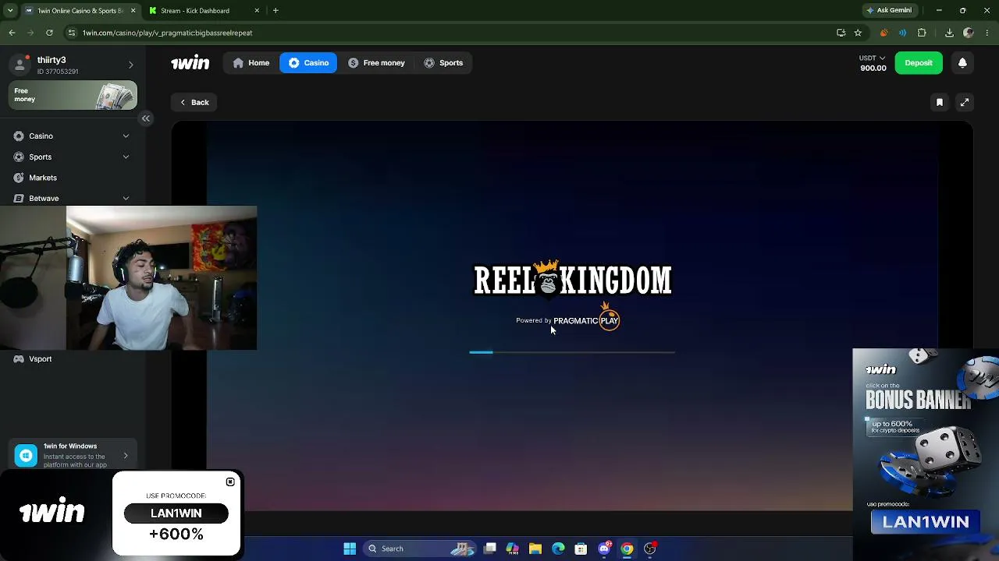999x561 pixels.
Task: Open OBS Studio from the taskbar
Action: [x=650, y=549]
